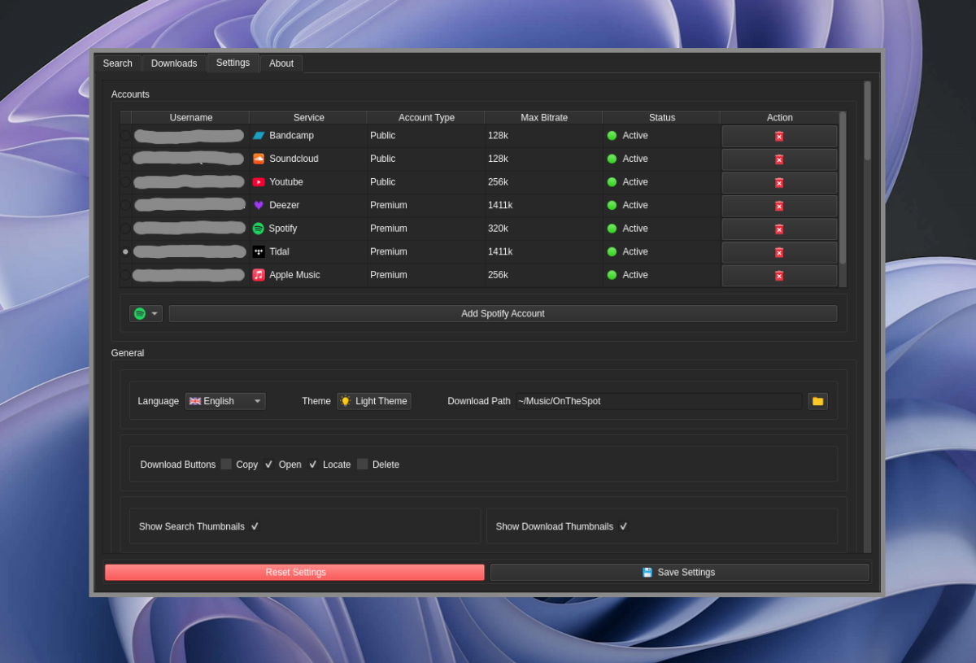Toggle the Show Search Thumbnails checkbox
Viewport: 976px width, 663px height.
tap(255, 526)
